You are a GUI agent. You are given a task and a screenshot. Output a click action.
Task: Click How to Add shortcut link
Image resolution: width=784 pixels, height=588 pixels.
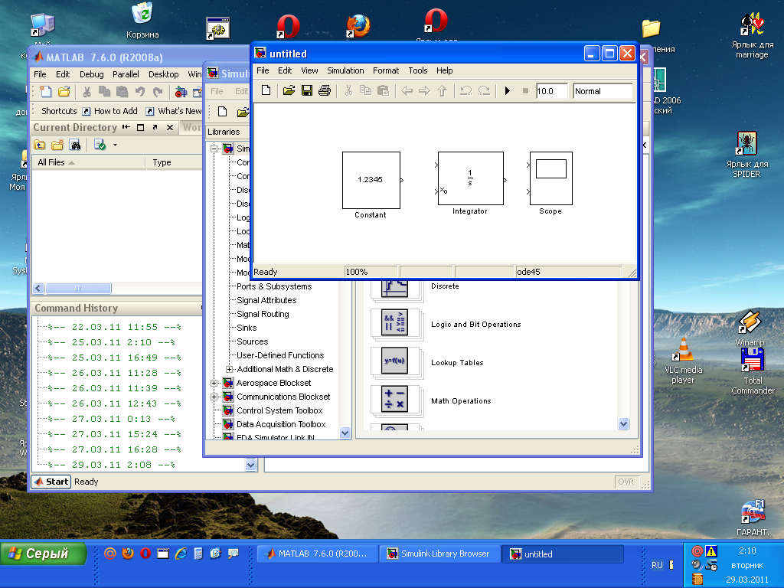(x=109, y=111)
